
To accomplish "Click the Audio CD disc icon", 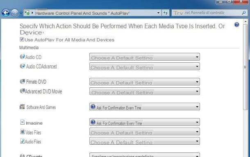I will (22, 57).
